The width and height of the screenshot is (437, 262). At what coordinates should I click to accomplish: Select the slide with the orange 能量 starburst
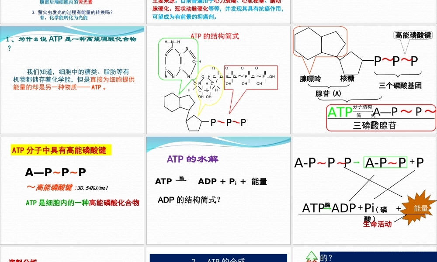click(365, 190)
